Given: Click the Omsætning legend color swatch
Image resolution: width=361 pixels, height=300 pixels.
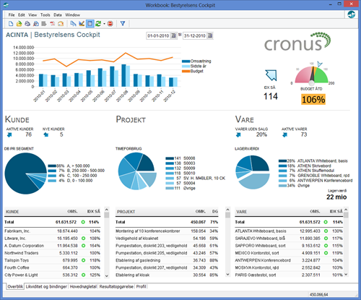Looking at the screenshot, I should (x=186, y=61).
